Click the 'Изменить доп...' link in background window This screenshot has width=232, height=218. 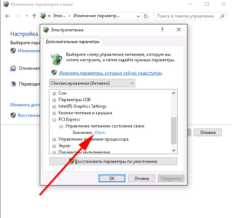[25, 105]
